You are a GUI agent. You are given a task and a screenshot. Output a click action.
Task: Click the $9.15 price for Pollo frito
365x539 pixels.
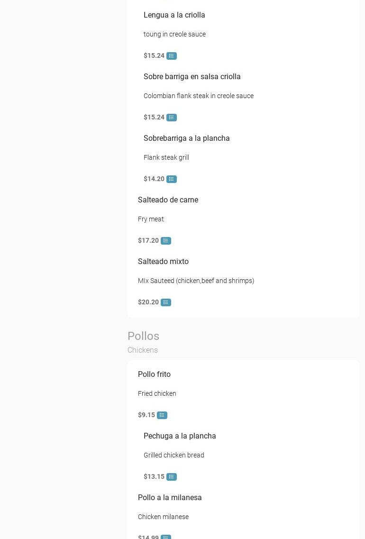pyautogui.click(x=146, y=415)
